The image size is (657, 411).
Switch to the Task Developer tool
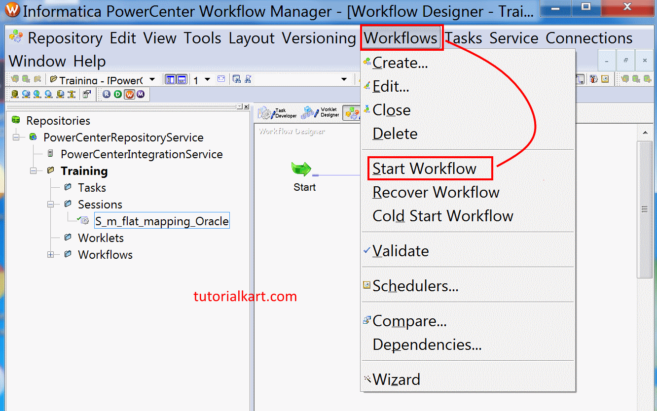[x=278, y=112]
